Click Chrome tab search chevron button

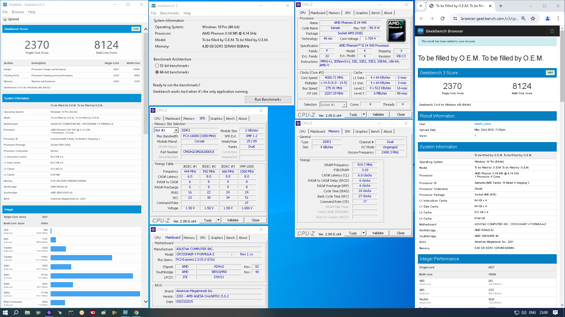click(x=421, y=6)
